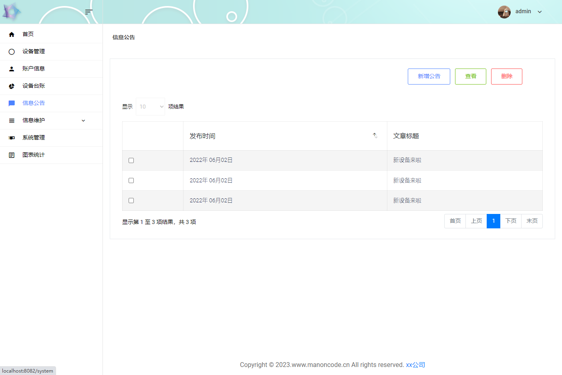Image resolution: width=562 pixels, height=375 pixels.
Task: Click the second row date 2022年 06月02日
Action: [x=211, y=181]
